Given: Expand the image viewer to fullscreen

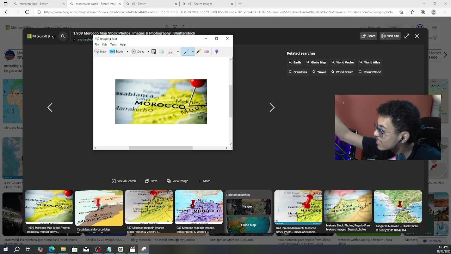Looking at the screenshot, I should click(x=407, y=36).
